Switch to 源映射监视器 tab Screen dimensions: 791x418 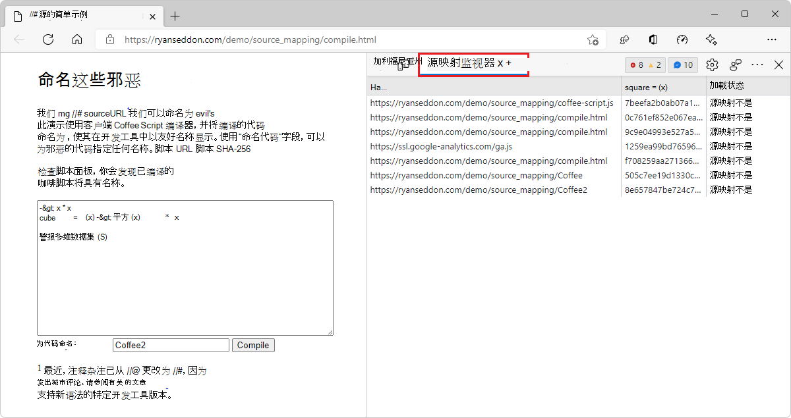tap(473, 64)
